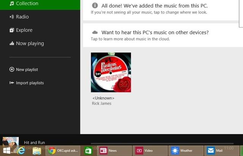Click the cloud icon in music banner

pyautogui.click(x=95, y=33)
